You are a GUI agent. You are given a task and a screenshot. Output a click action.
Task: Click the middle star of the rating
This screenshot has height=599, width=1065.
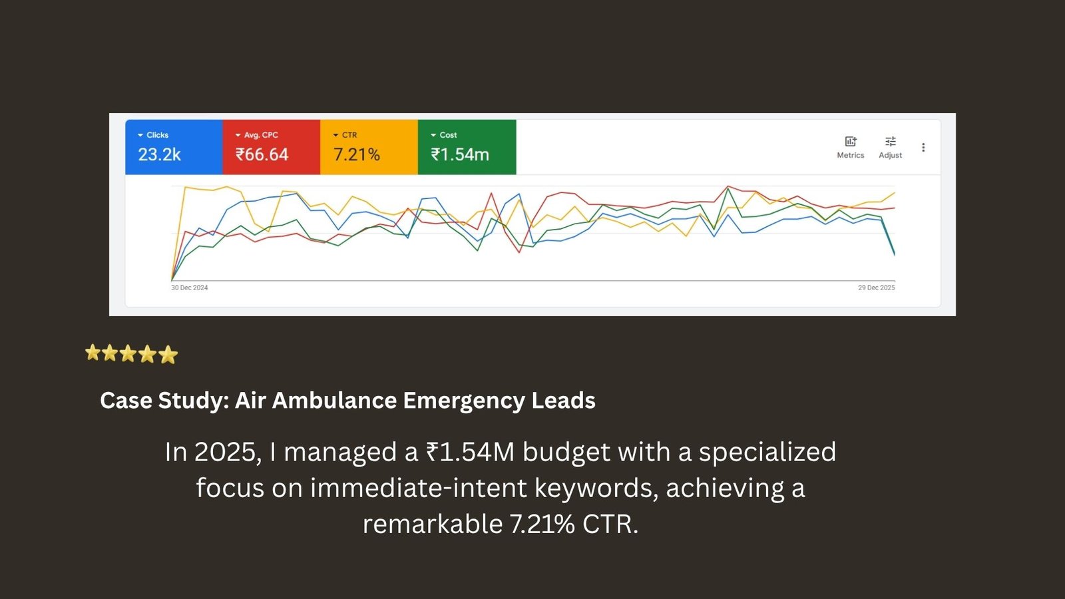(x=128, y=353)
